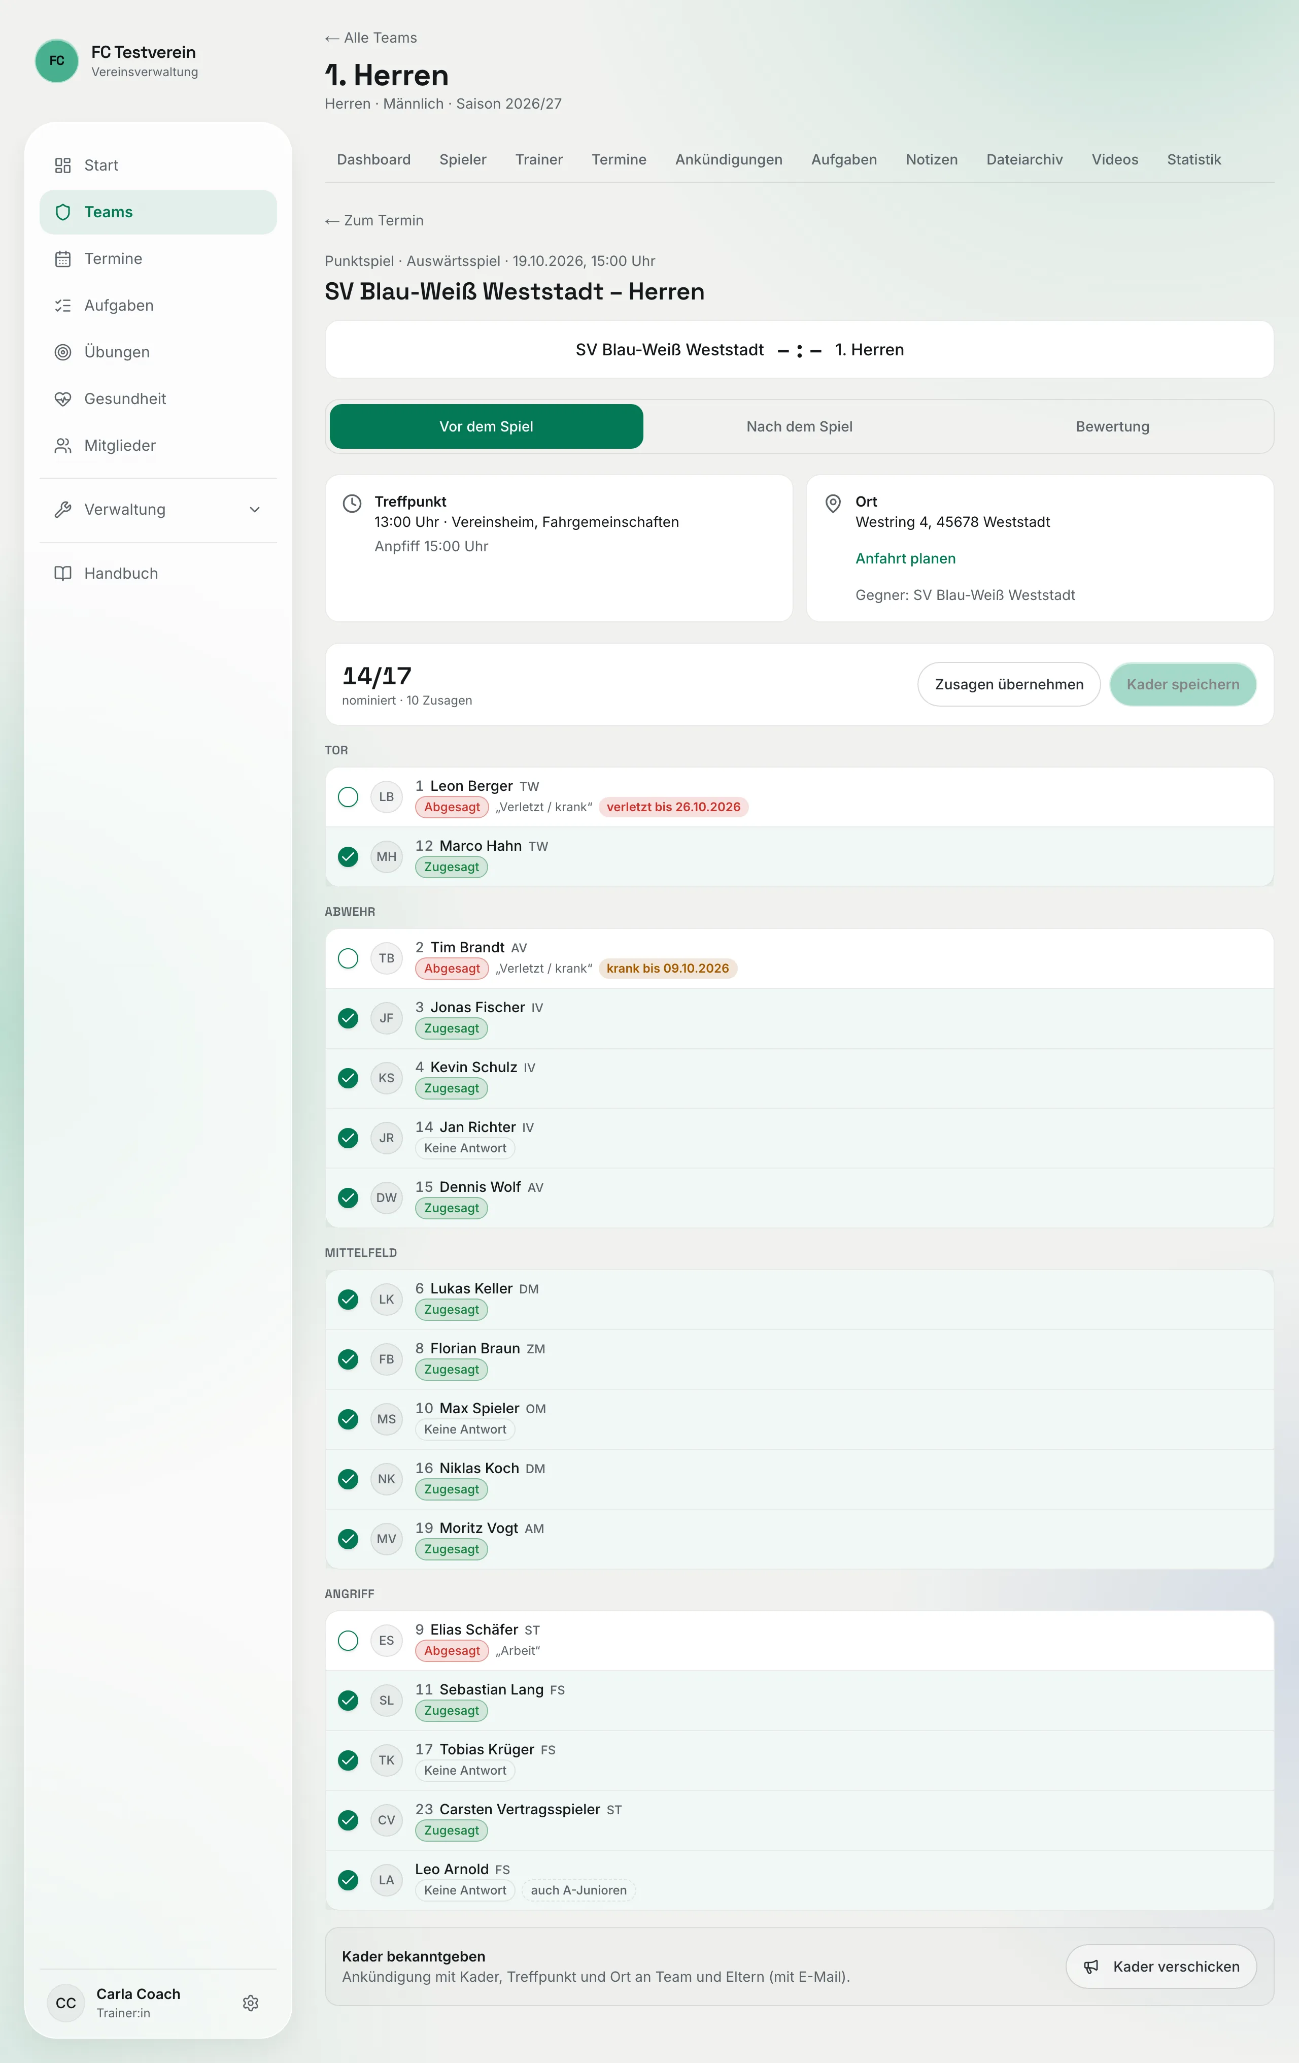Image resolution: width=1299 pixels, height=2063 pixels.
Task: Click Zusagen übernehmen button
Action: coord(1009,684)
